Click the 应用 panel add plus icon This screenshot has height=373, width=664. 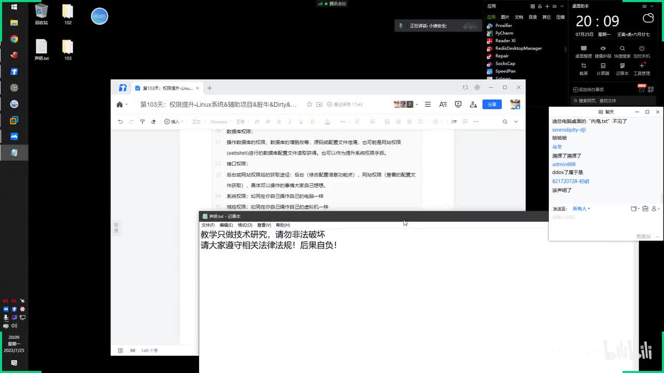pyautogui.click(x=547, y=6)
